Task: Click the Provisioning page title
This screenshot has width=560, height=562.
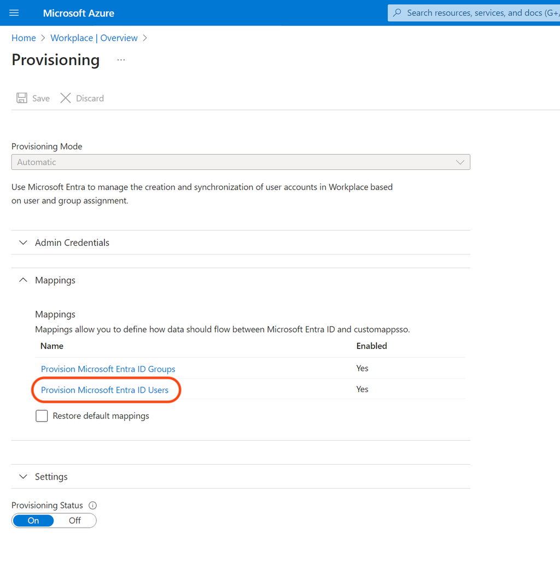Action: (x=56, y=60)
